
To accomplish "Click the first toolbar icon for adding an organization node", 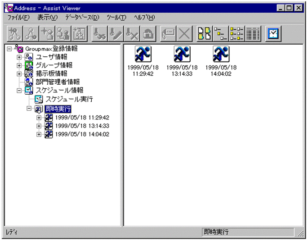I will coord(15,34).
